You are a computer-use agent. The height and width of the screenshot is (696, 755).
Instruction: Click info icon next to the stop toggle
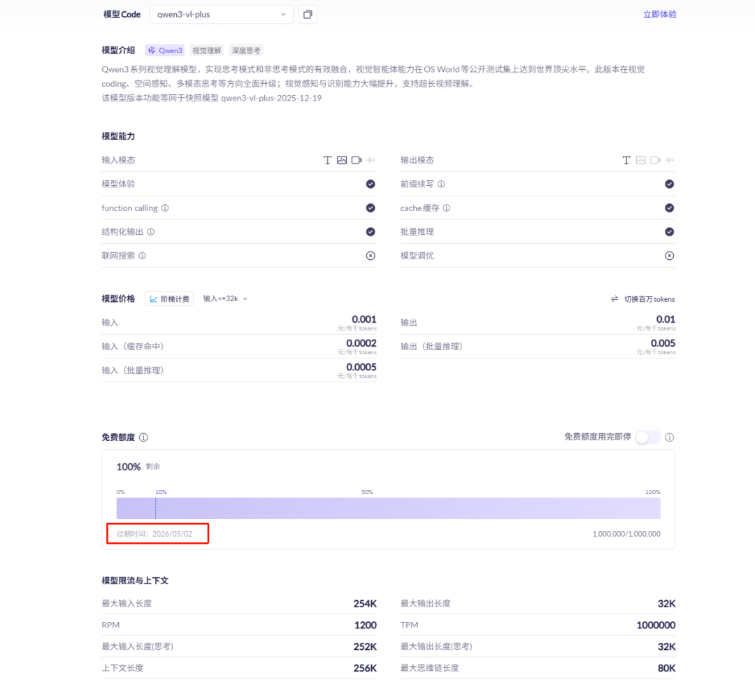pos(669,437)
